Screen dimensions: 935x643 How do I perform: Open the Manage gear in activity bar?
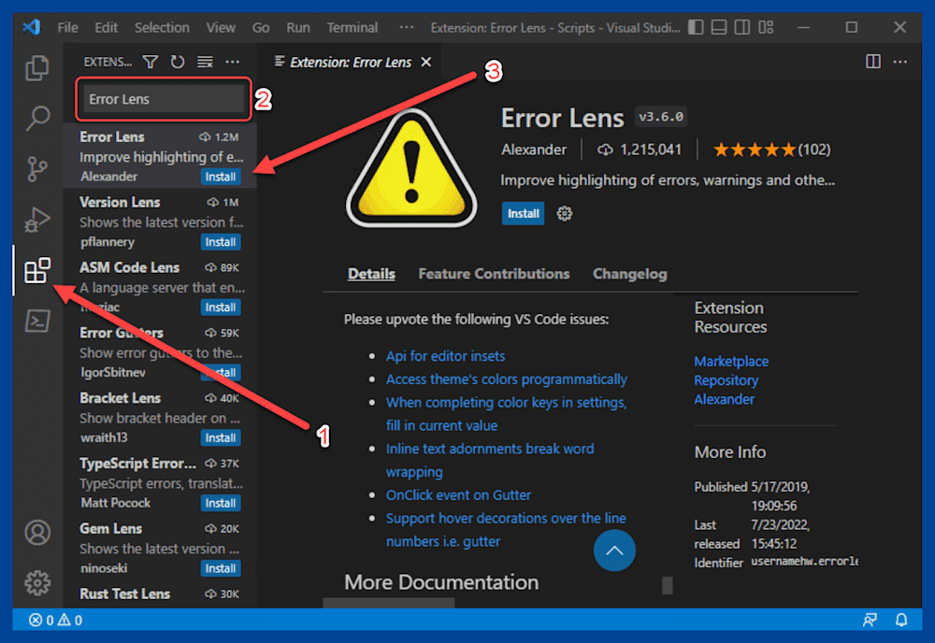37,582
